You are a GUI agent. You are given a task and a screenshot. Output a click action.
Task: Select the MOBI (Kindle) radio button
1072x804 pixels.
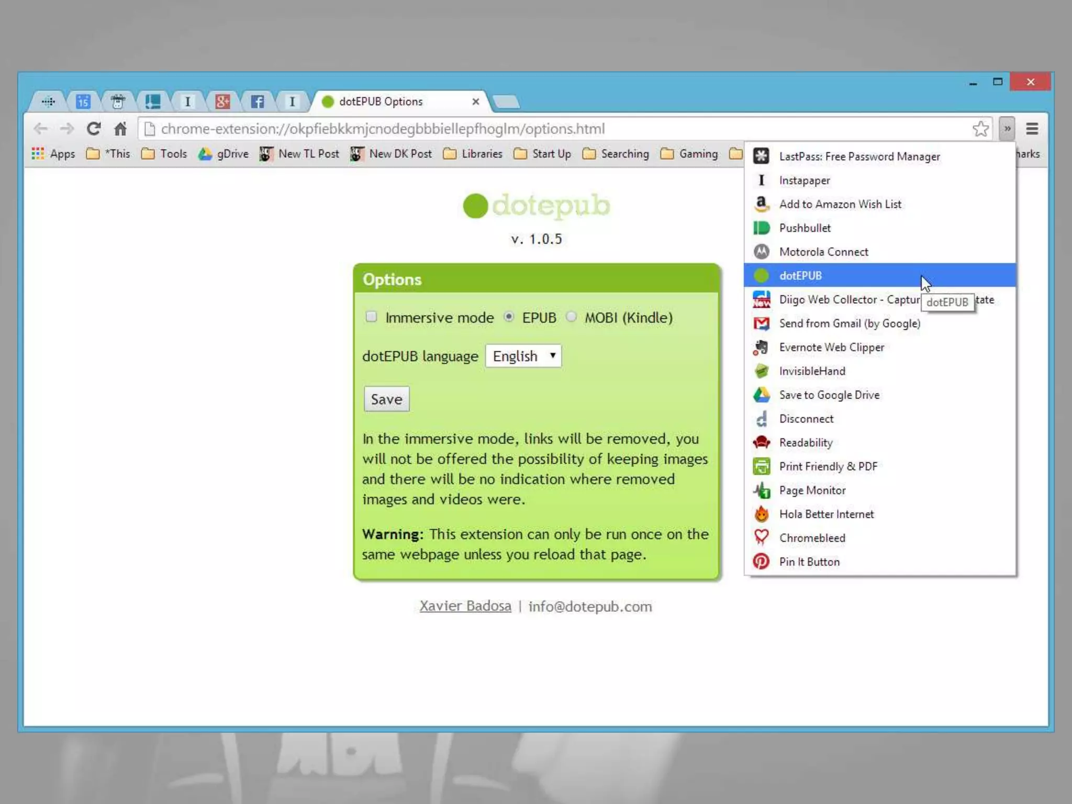pos(571,317)
